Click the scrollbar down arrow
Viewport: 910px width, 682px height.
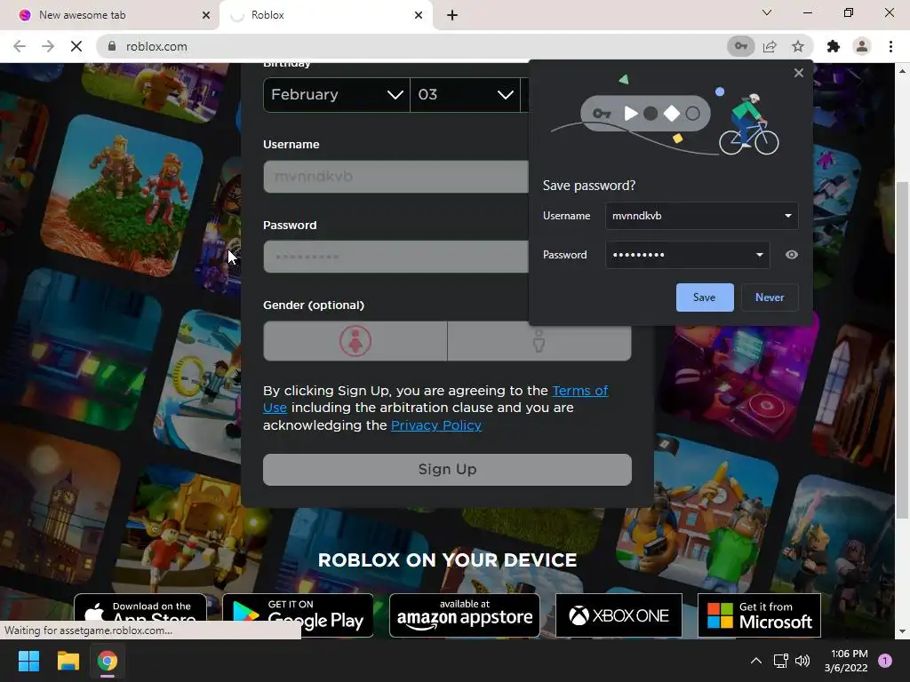[x=902, y=631]
